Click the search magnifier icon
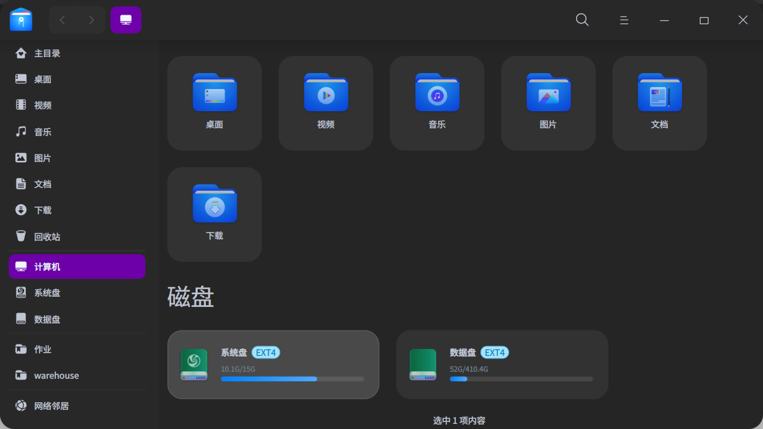Viewport: 763px width, 429px height. pos(582,20)
